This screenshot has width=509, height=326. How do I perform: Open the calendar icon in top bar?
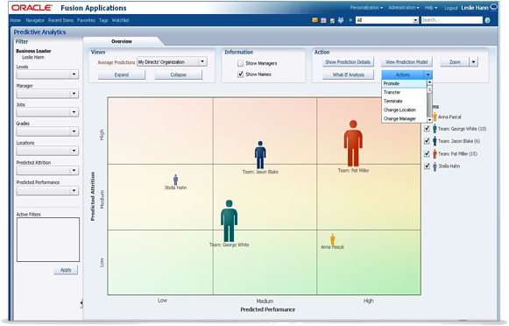(x=323, y=20)
